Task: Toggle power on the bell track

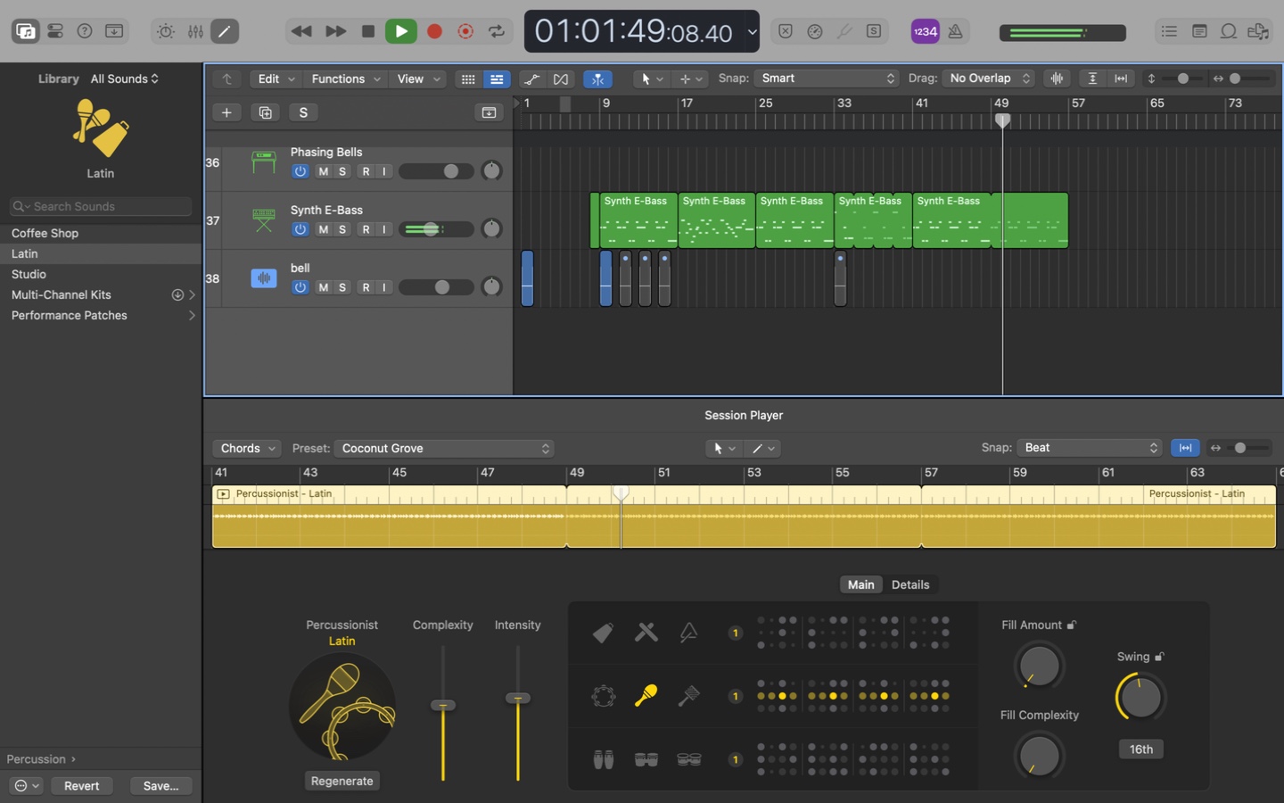Action: (300, 287)
